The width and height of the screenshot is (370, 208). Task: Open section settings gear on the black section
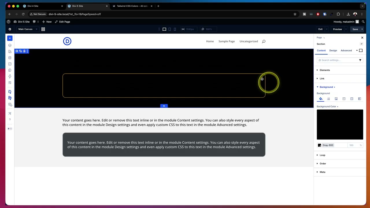(x=17, y=51)
